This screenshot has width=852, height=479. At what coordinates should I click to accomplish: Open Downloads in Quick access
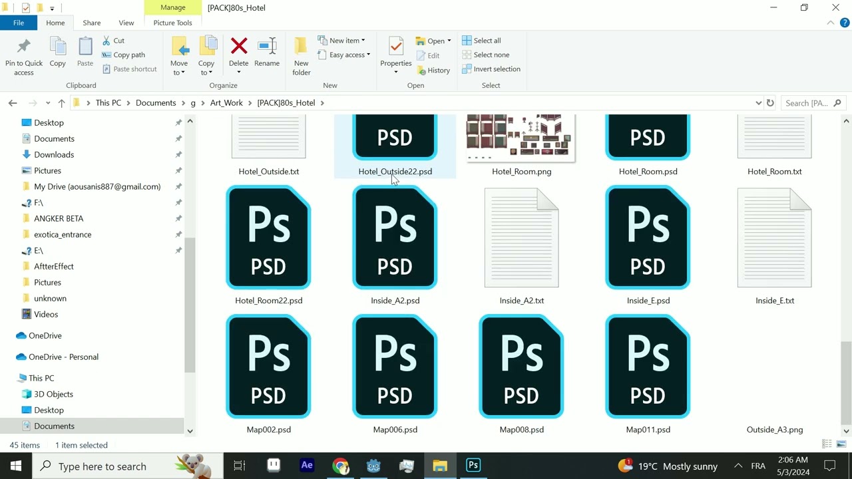point(54,154)
